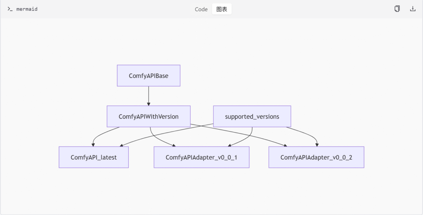The image size is (423, 215).
Task: Click the ComfyAPIAdapter_v0_0_2 node
Action: (316, 157)
